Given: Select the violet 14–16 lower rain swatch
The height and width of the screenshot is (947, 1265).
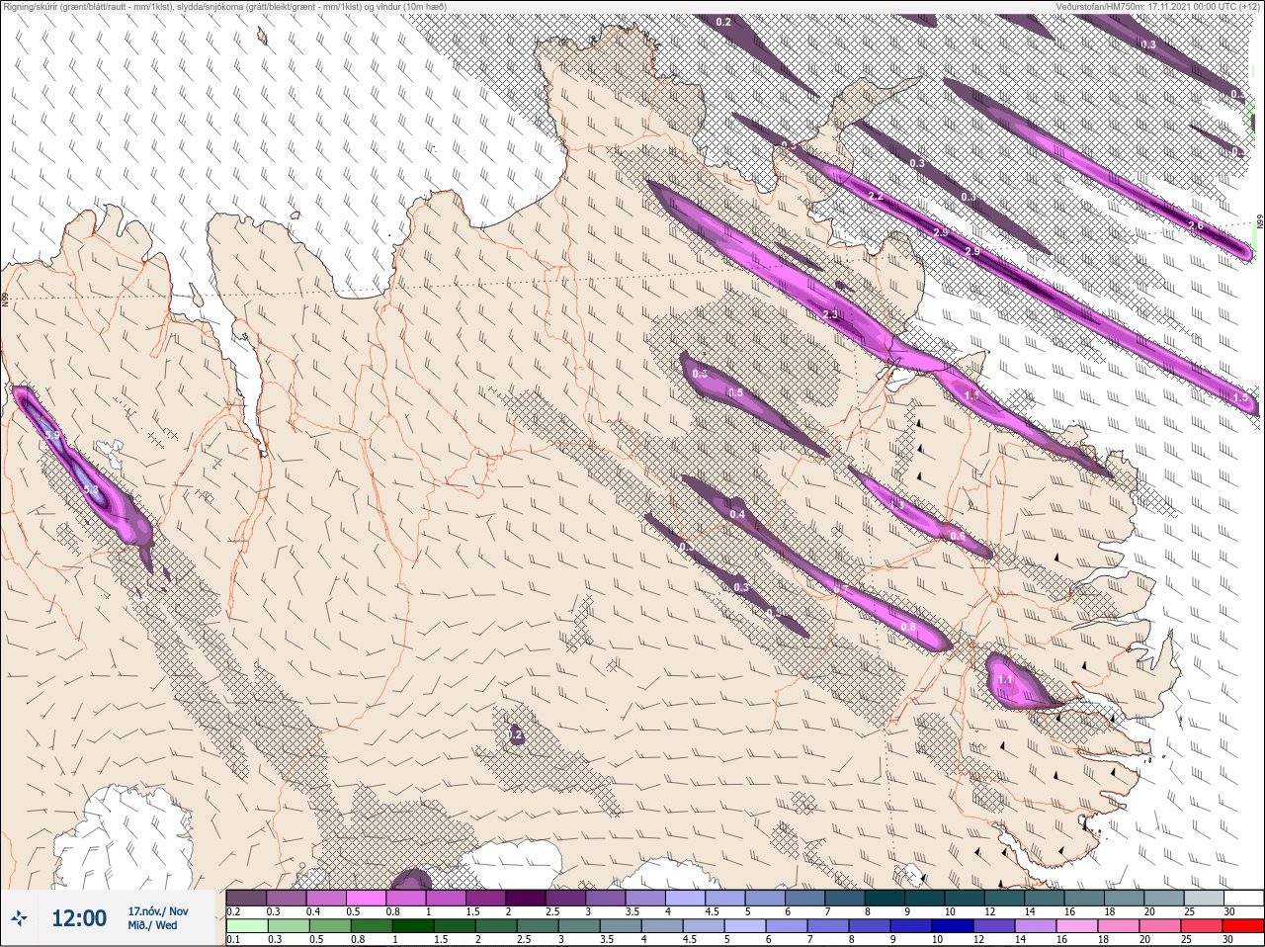Looking at the screenshot, I should coord(1036,926).
